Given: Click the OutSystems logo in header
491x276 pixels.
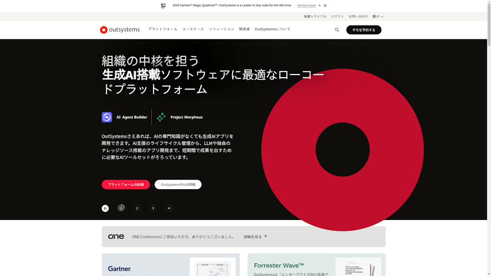Looking at the screenshot, I should 119,30.
